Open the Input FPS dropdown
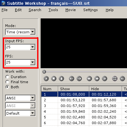This screenshot has height=127, width=127. click(x=33, y=47)
